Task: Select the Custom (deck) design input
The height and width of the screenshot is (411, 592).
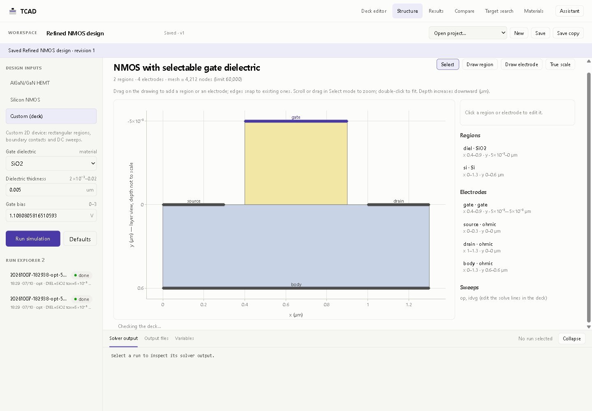Action: click(x=51, y=116)
